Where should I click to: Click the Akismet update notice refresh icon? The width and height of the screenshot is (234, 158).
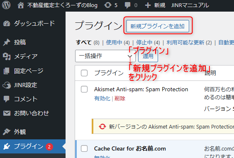[x=102, y=126]
